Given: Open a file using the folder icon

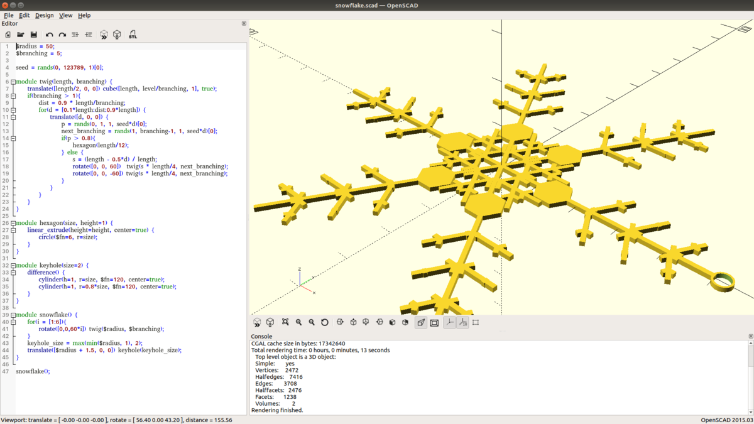Looking at the screenshot, I should (21, 35).
